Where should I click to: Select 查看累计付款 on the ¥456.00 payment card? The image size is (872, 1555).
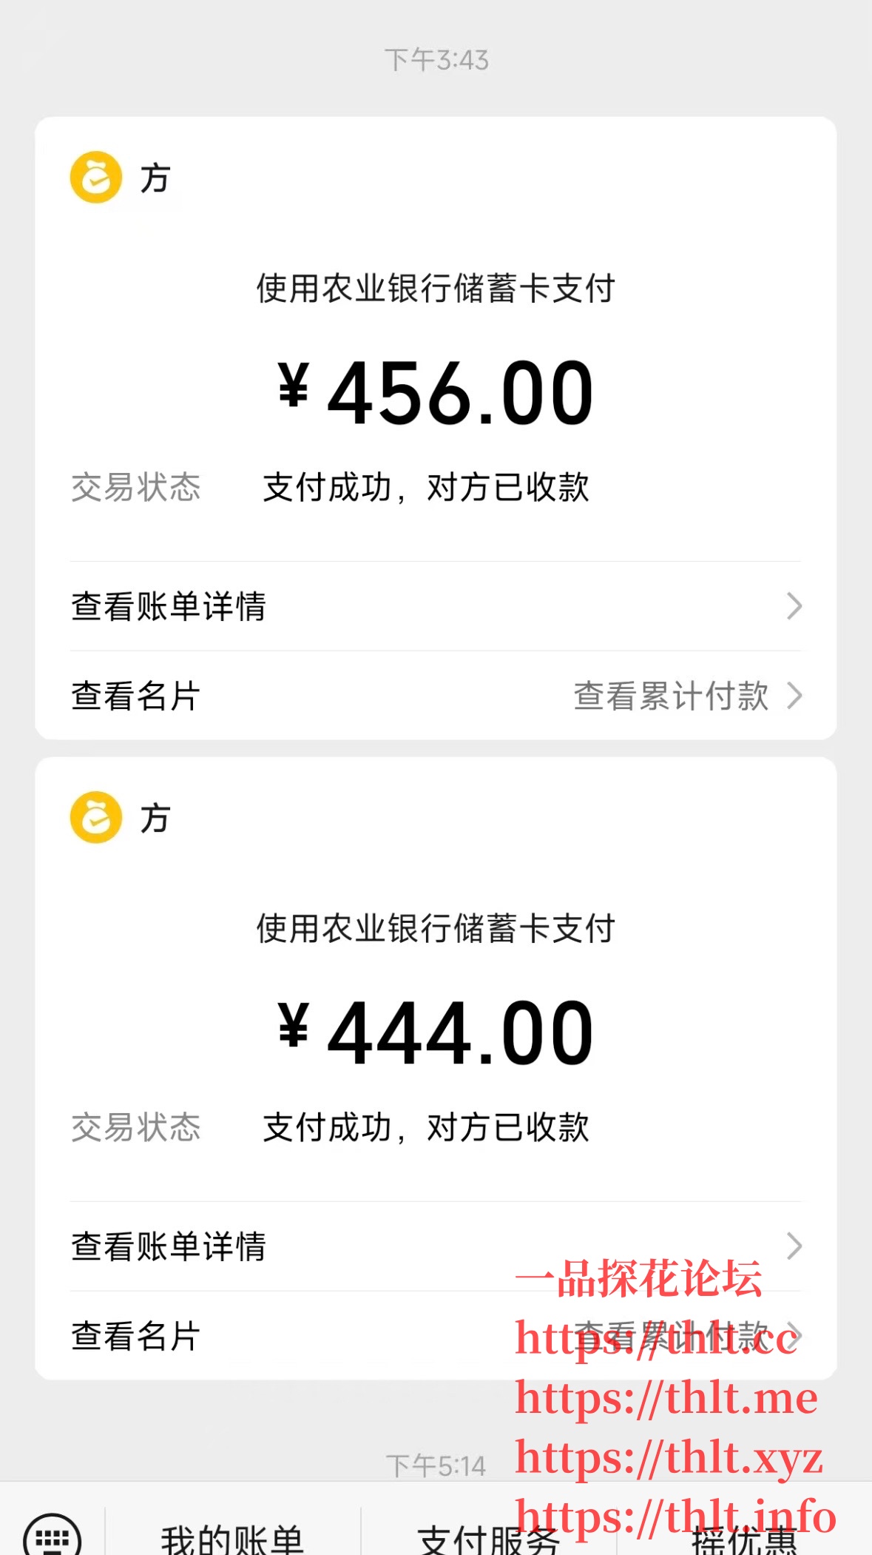click(671, 696)
